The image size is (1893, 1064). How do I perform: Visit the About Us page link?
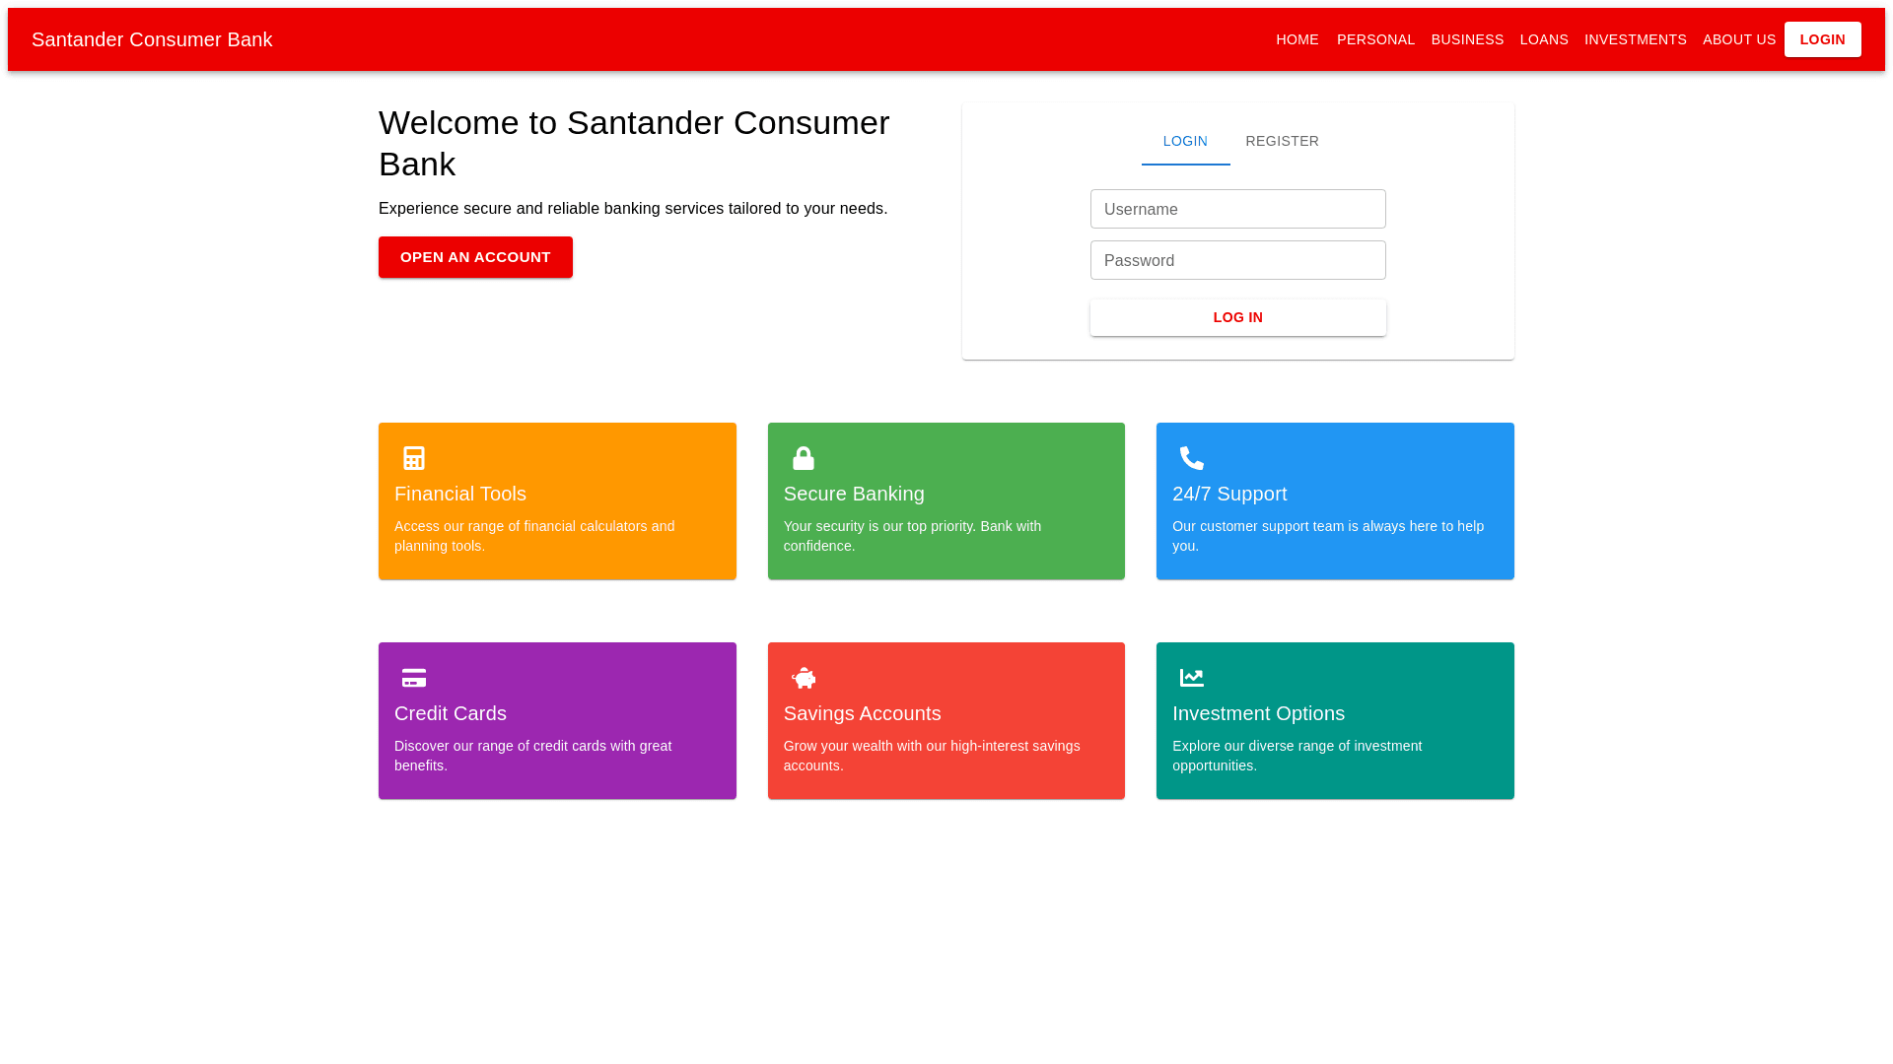1738,39
